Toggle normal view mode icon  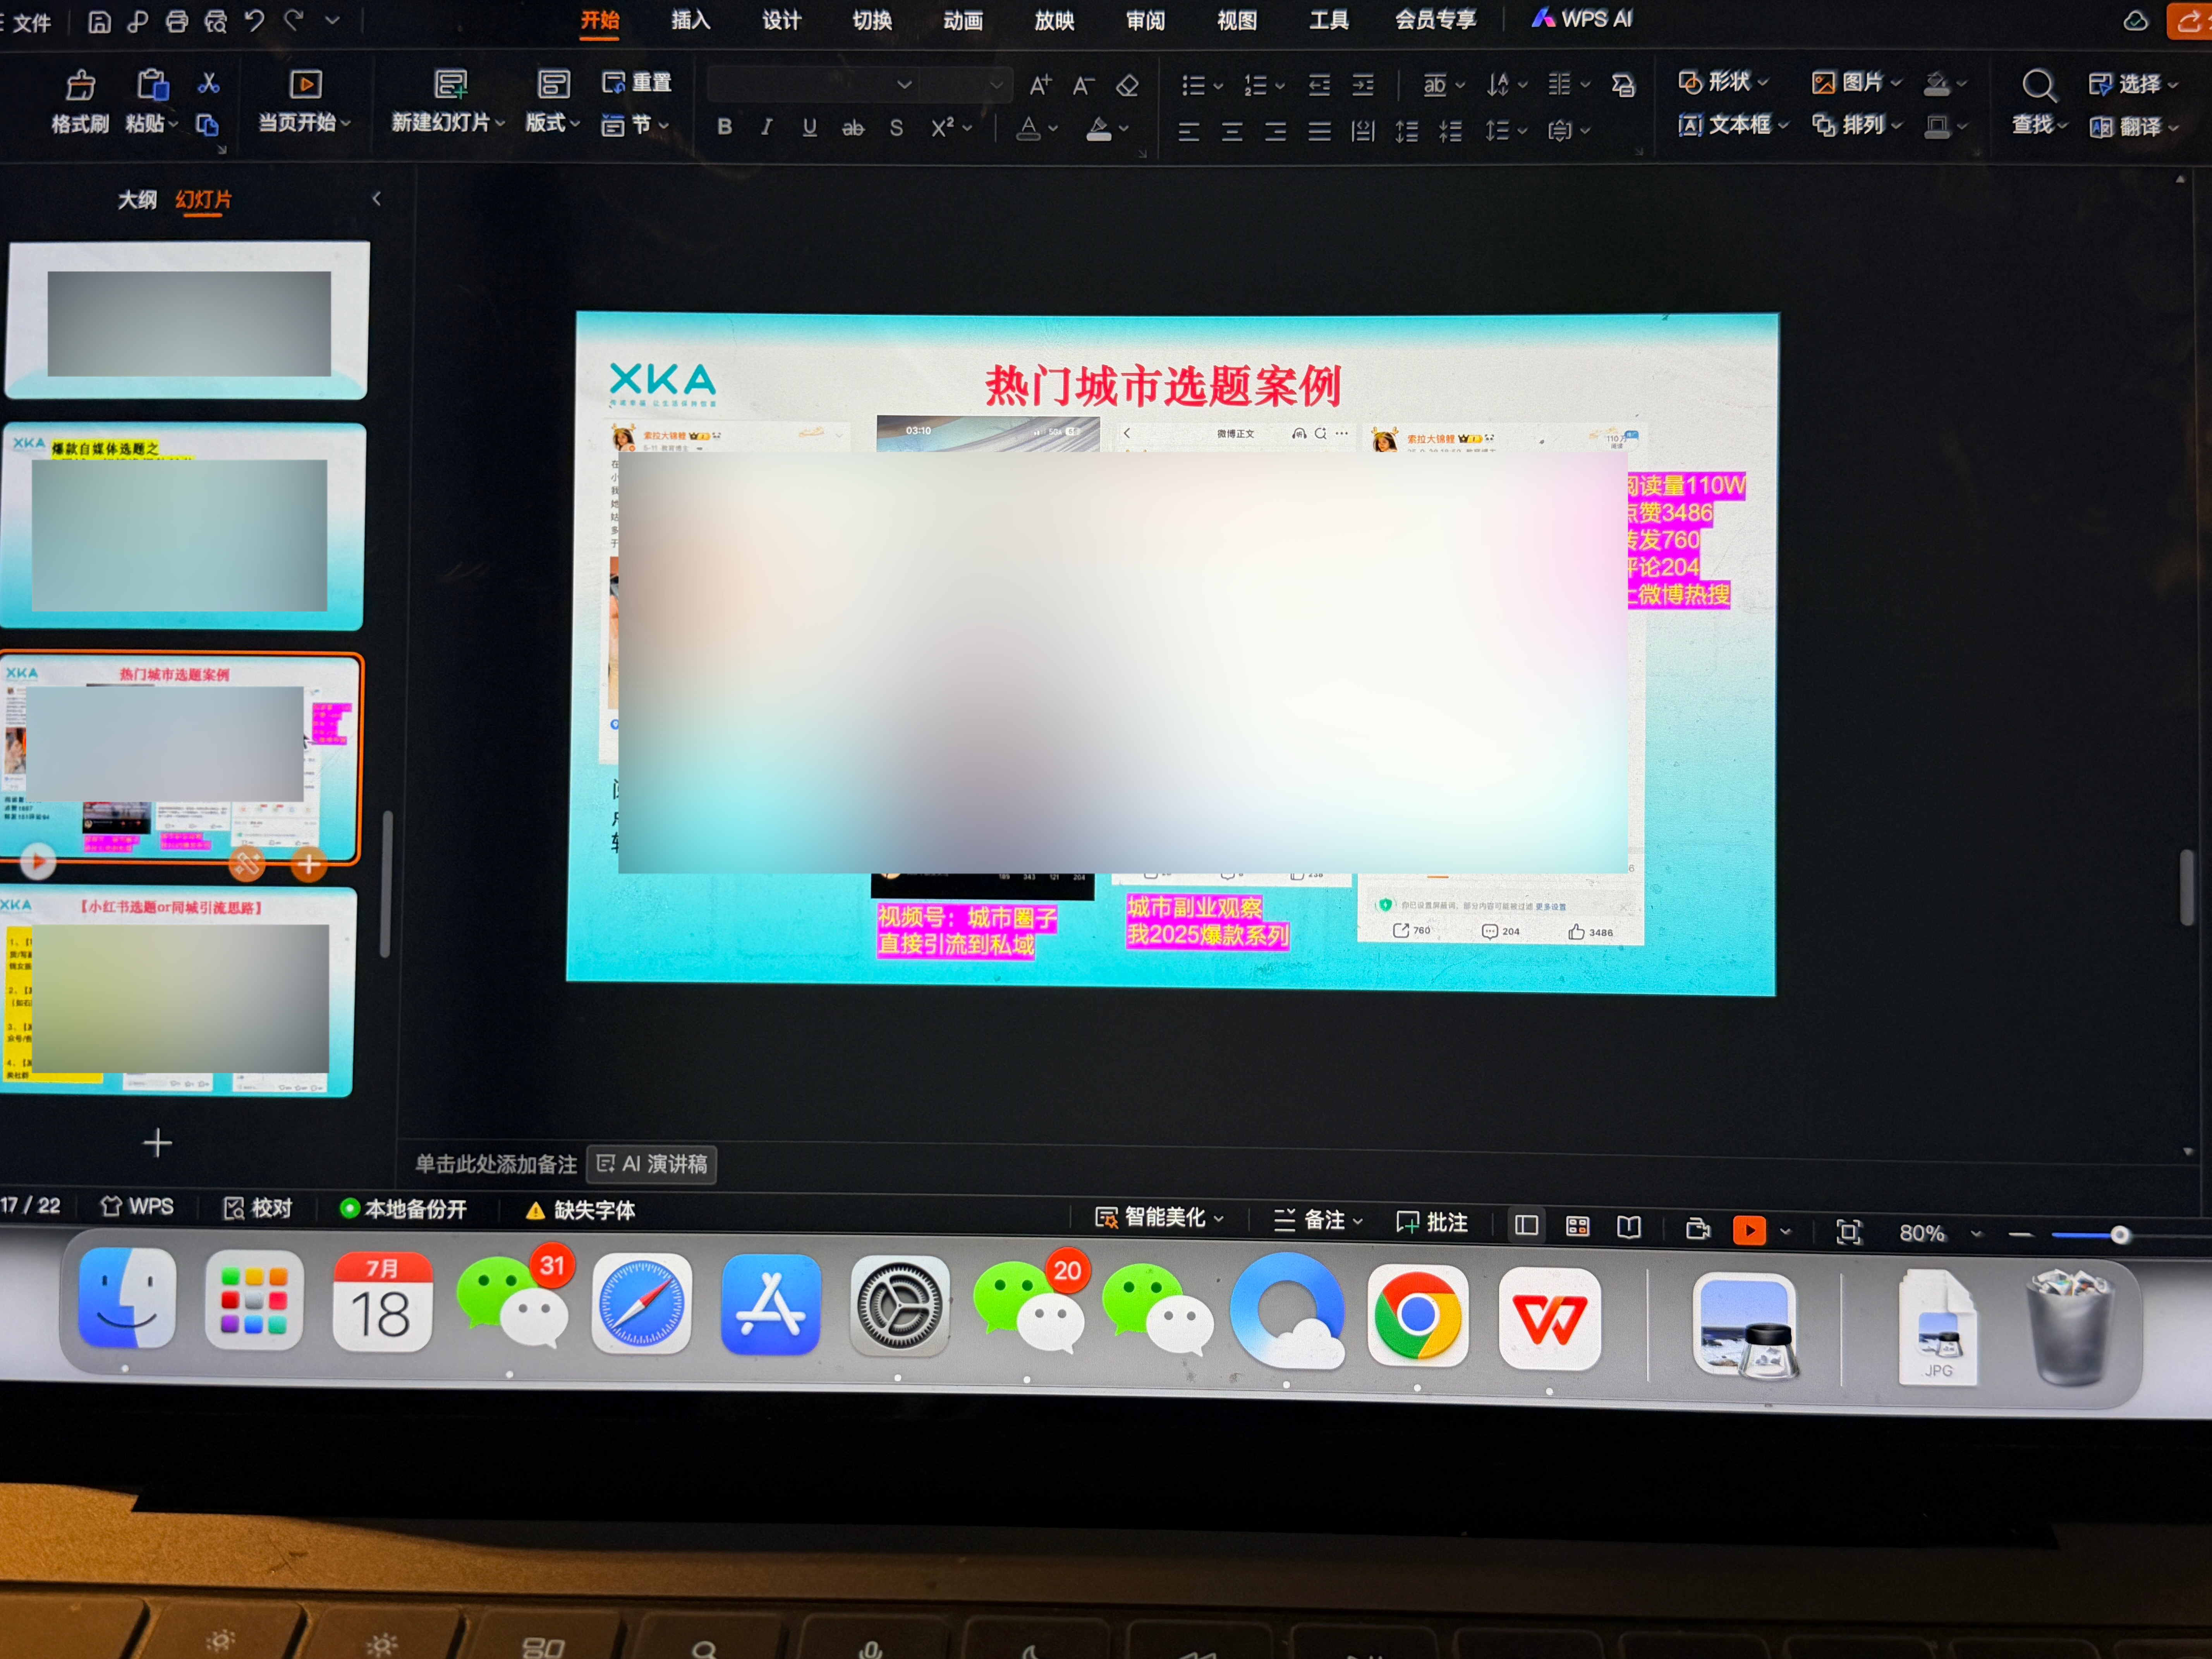tap(1526, 1225)
